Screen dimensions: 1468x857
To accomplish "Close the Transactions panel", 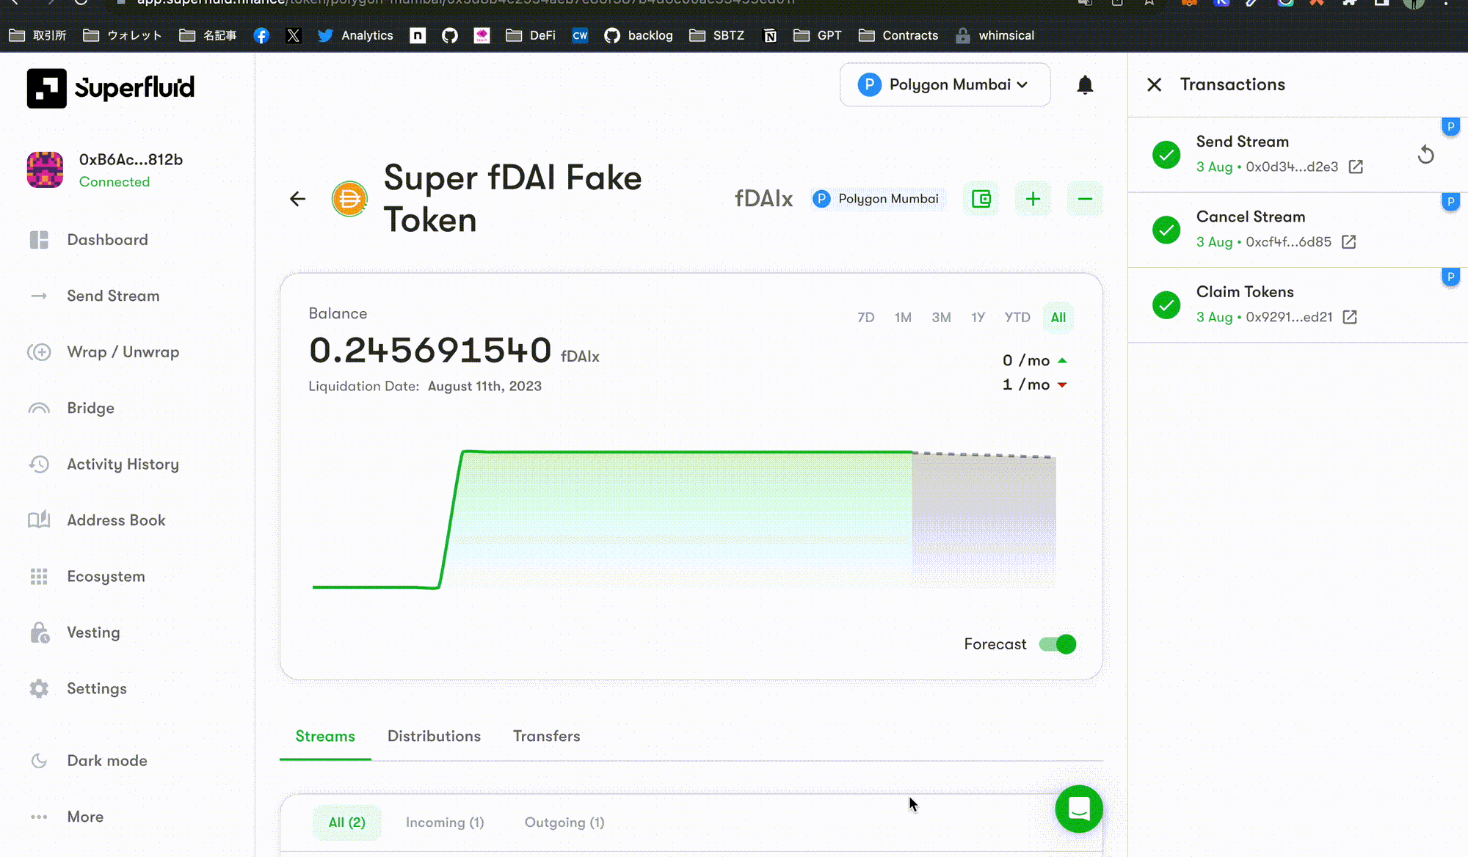I will point(1155,85).
